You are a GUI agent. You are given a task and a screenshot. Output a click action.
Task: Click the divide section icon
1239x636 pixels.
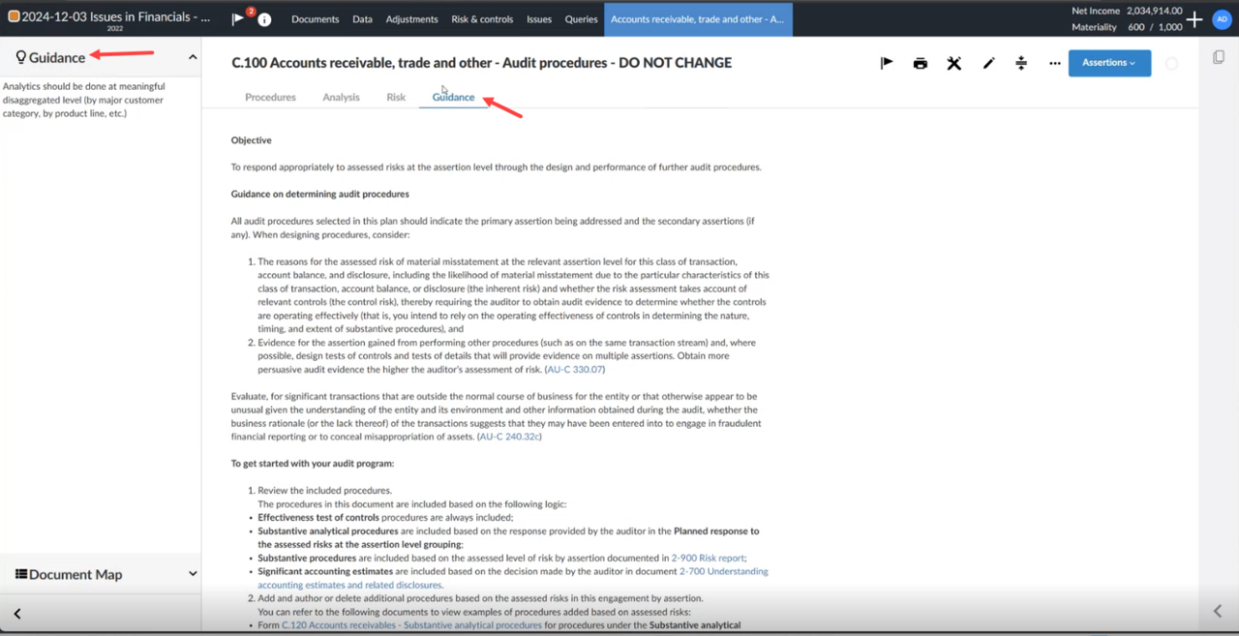(1021, 63)
